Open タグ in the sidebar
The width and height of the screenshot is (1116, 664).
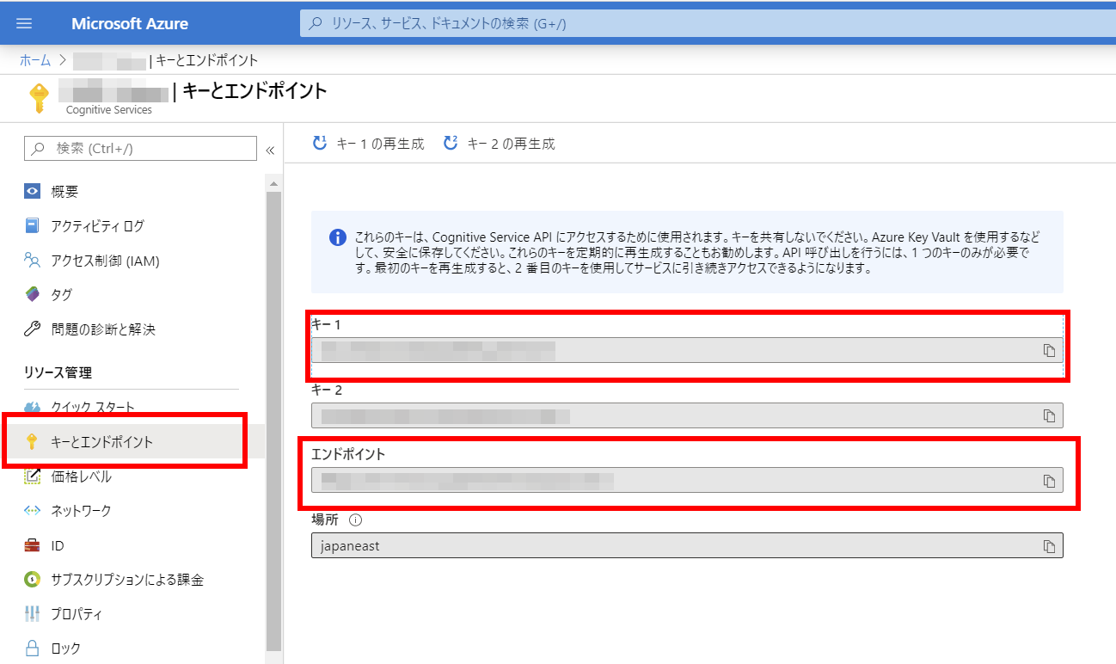pos(61,295)
